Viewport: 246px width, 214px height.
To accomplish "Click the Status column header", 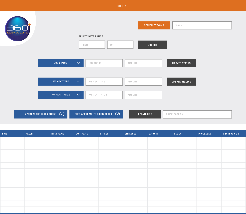I will point(178,133).
